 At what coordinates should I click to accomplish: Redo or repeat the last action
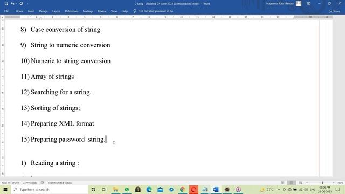(x=21, y=4)
